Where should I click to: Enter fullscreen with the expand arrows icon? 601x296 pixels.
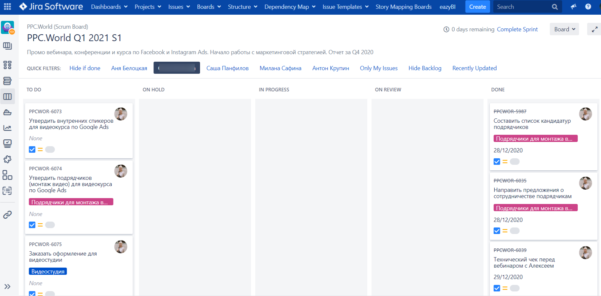(594, 29)
